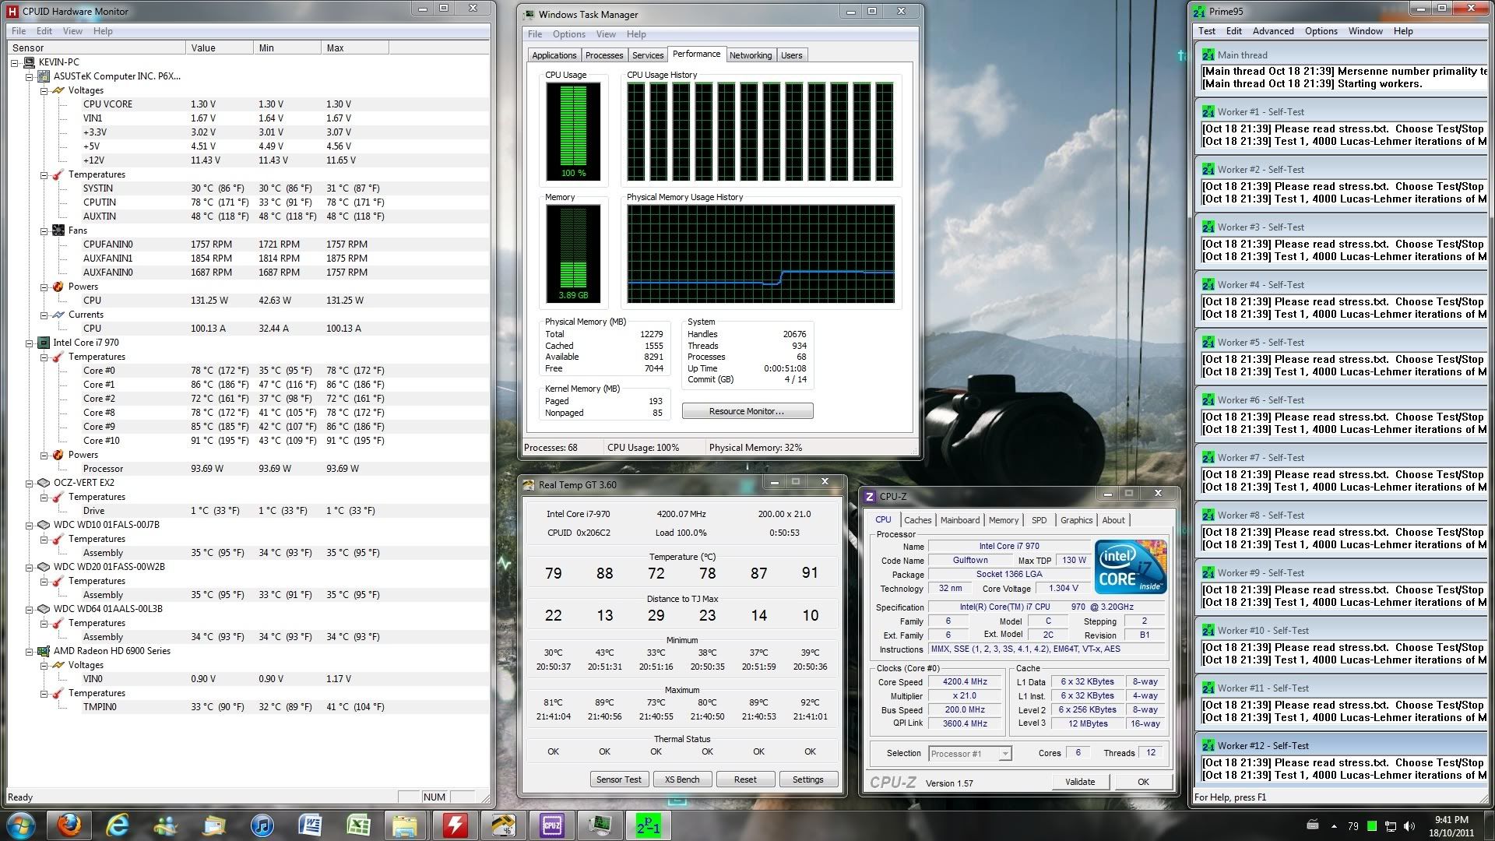
Task: Click the volume speaker tray icon
Action: (x=1409, y=826)
